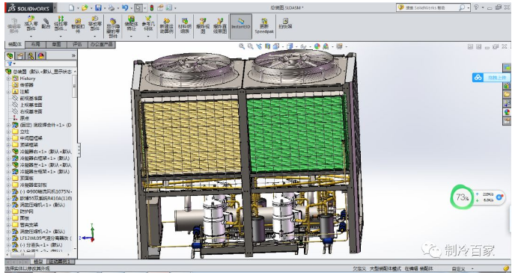Image resolution: width=515 pixels, height=275 pixels.
Task: Switch to the 草图 (Sketch) tab
Action: point(56,44)
